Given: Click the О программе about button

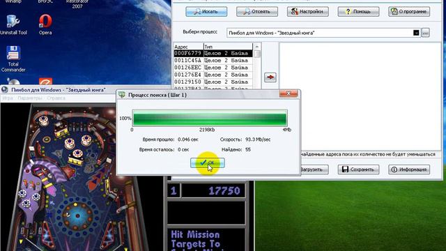Looking at the screenshot, I should [409, 12].
